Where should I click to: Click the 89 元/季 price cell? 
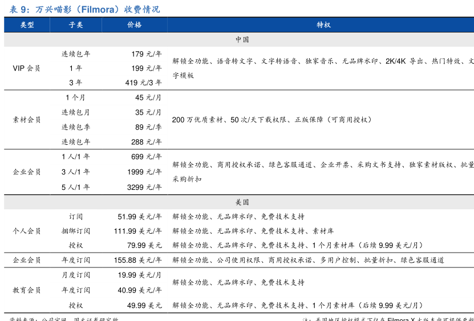148,127
